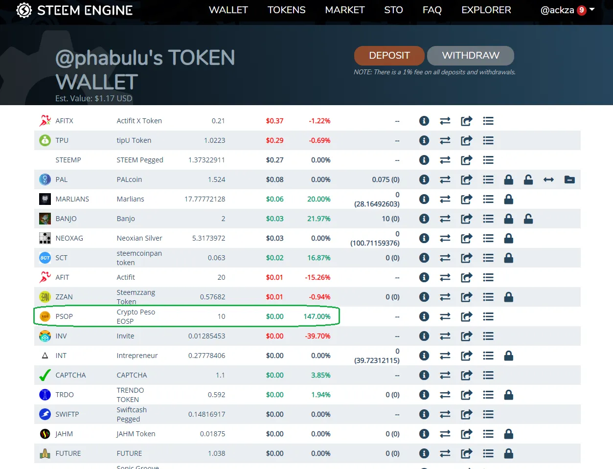Go to the WALLET menu
Viewport: 613px width, 469px height.
click(228, 10)
